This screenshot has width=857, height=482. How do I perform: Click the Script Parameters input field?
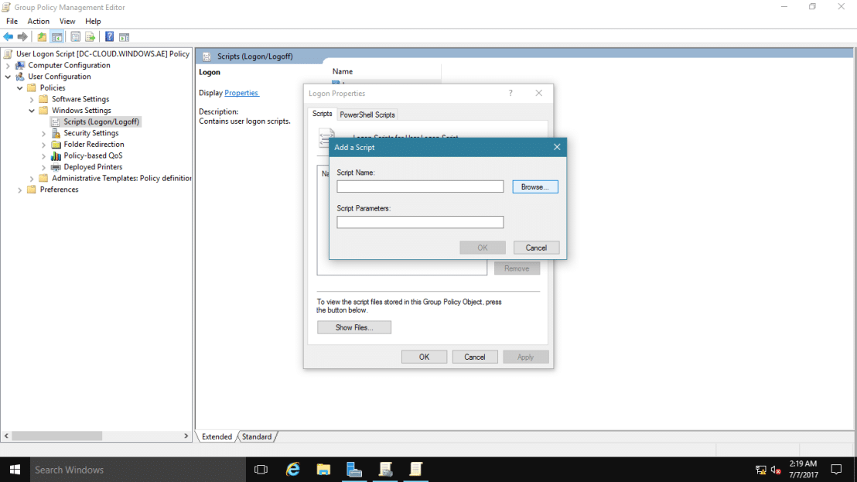[420, 222]
